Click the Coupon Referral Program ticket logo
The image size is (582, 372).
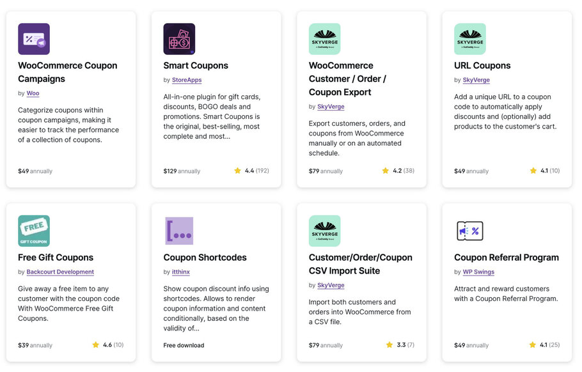pyautogui.click(x=470, y=231)
